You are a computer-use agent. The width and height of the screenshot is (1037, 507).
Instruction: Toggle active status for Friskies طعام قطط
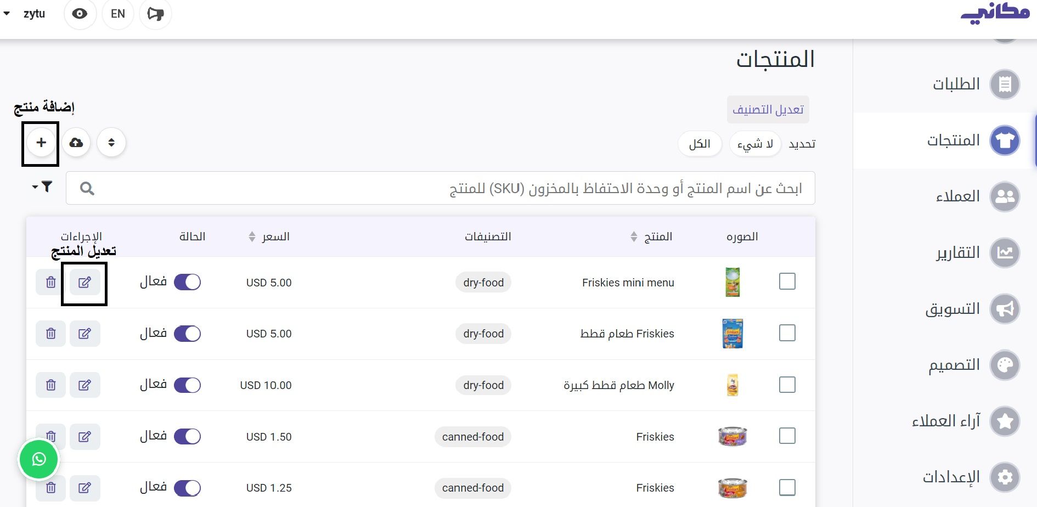(187, 334)
